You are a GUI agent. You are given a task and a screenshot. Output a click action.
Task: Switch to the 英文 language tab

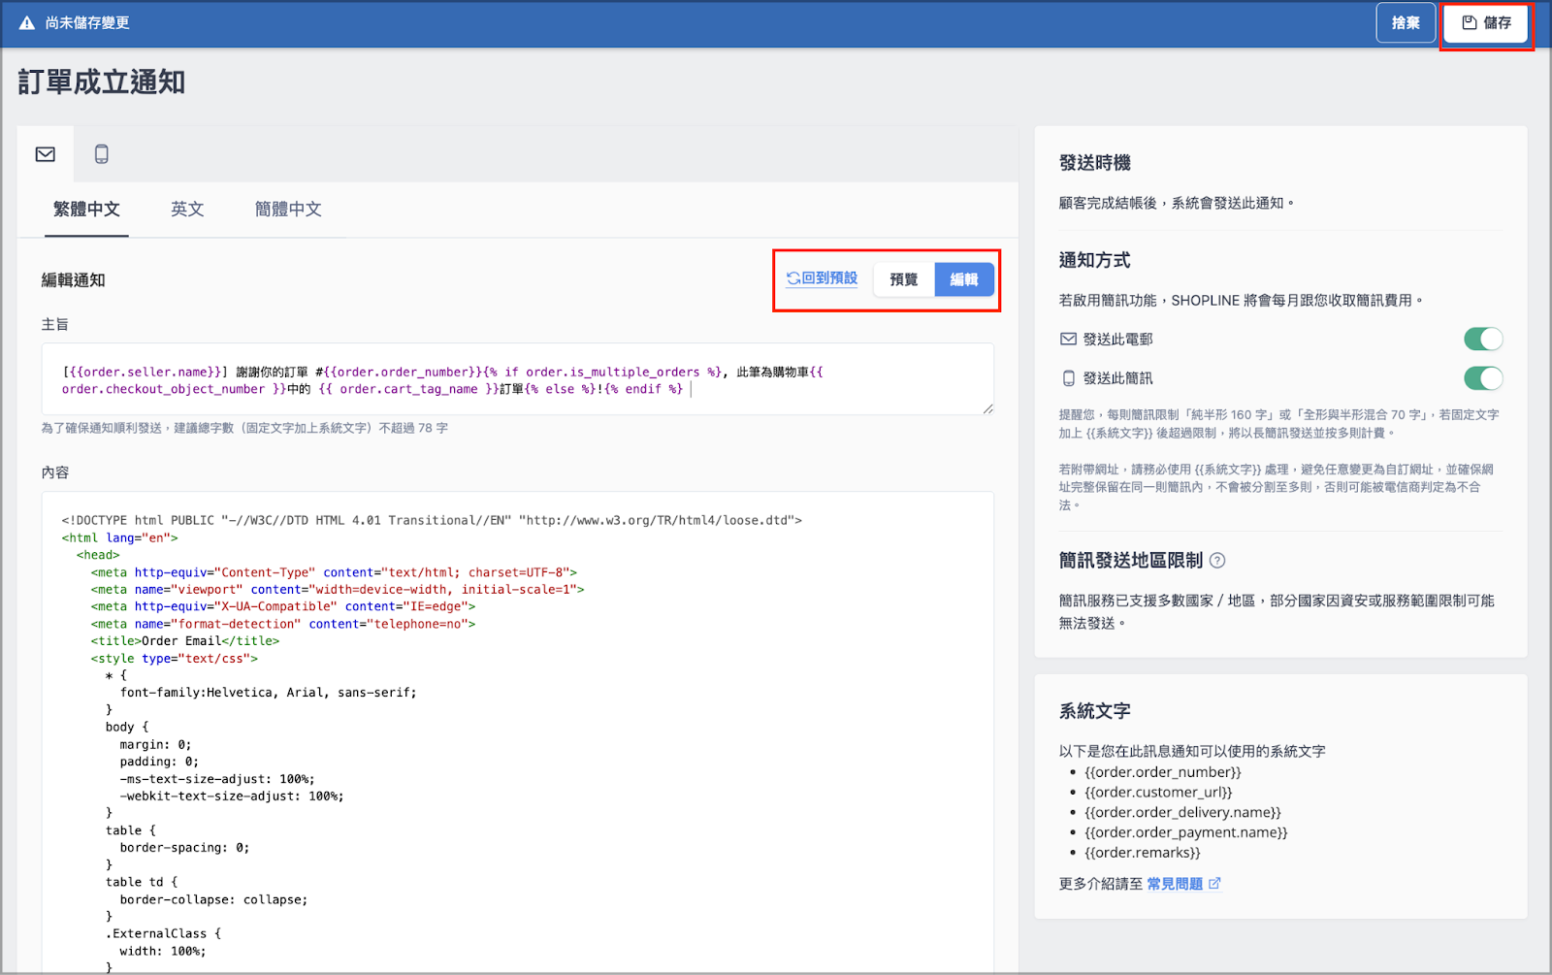click(x=187, y=210)
